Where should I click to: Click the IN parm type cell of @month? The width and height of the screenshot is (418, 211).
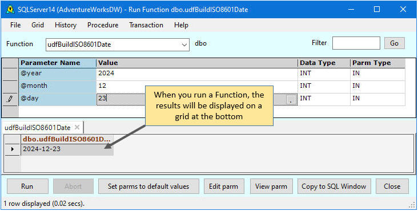[x=378, y=87]
